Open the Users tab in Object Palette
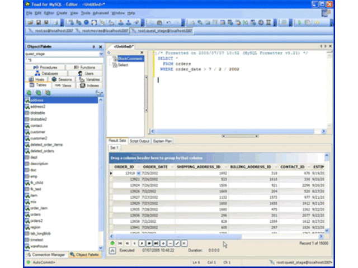The width and height of the screenshot is (358, 268). tap(85, 73)
